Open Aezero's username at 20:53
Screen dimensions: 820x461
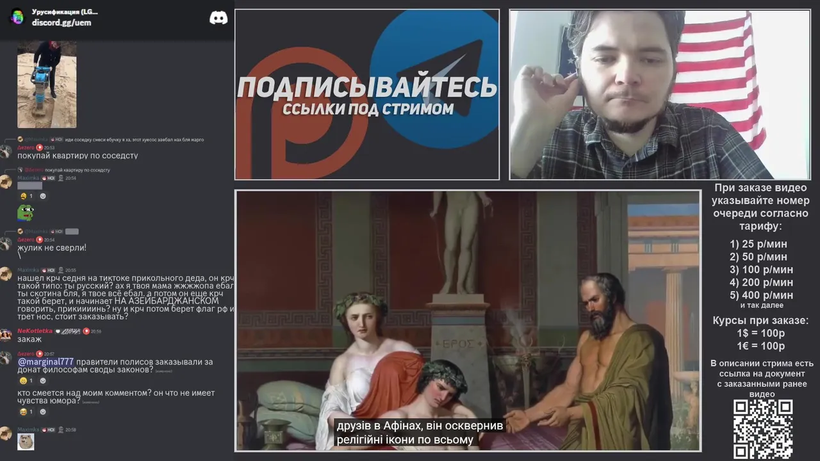(26, 147)
